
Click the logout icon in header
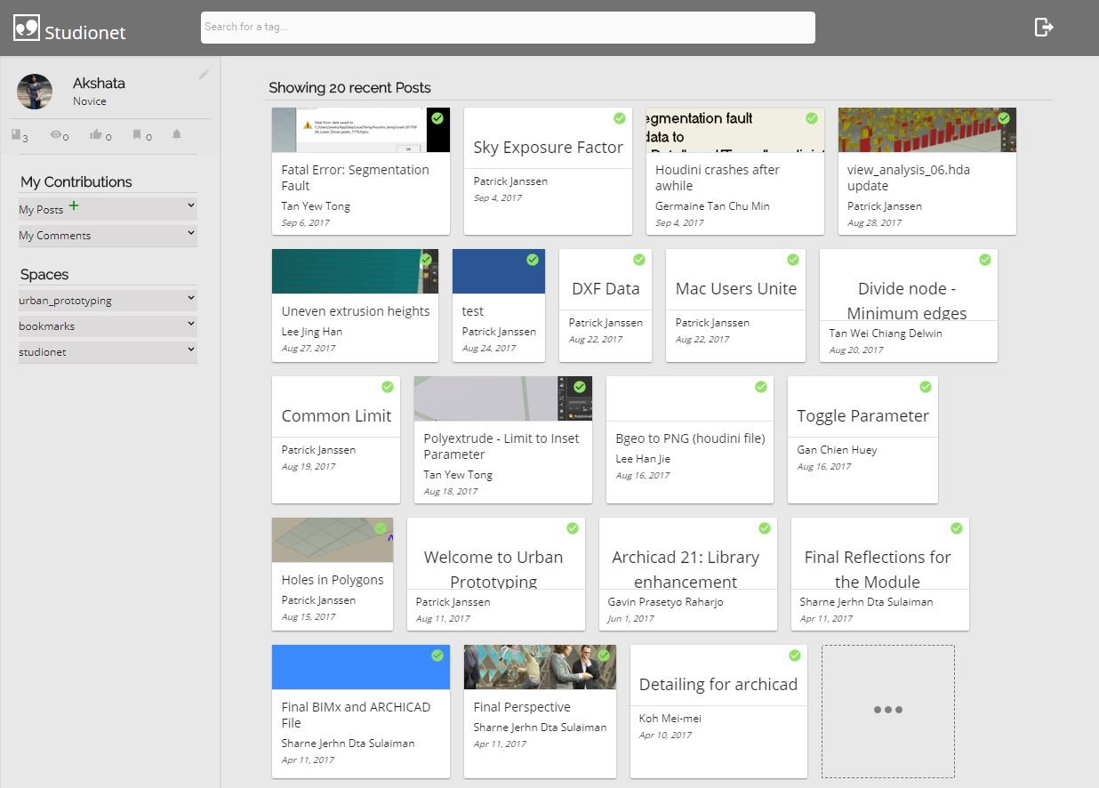1044,28
